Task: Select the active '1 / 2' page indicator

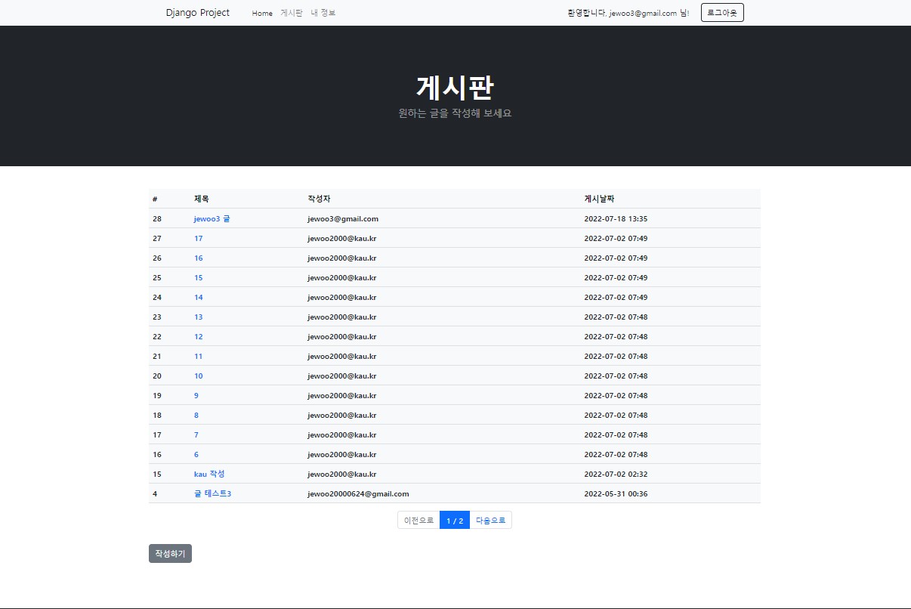Action: pyautogui.click(x=454, y=520)
